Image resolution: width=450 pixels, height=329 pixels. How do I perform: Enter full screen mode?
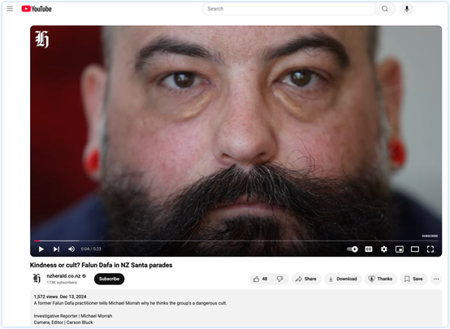point(431,249)
